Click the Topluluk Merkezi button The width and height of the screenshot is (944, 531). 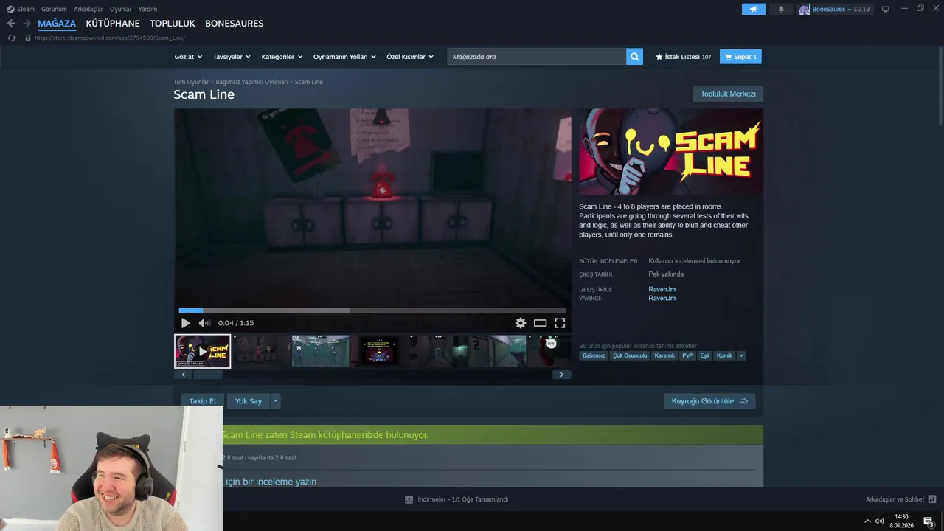coord(728,94)
